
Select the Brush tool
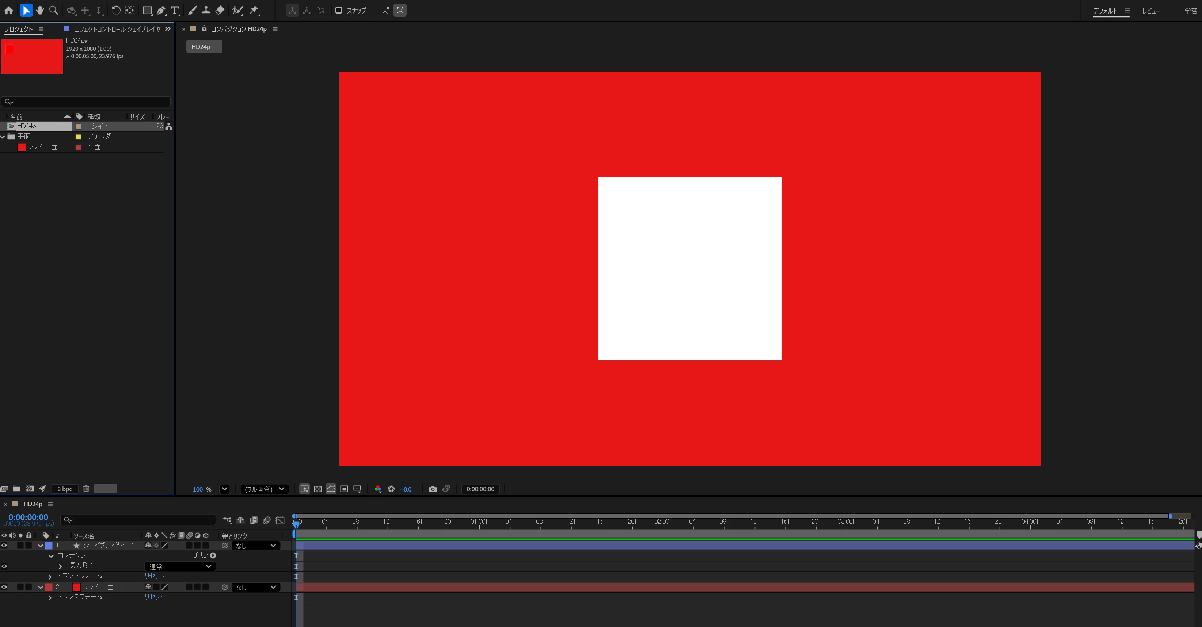[192, 10]
